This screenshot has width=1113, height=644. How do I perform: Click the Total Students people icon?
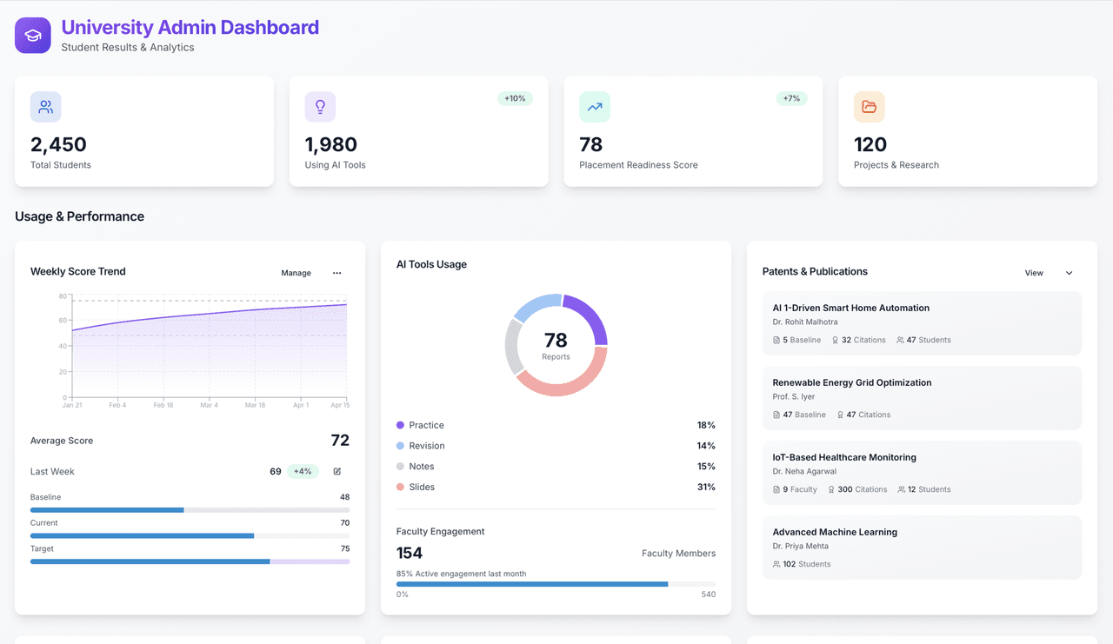[x=46, y=107]
